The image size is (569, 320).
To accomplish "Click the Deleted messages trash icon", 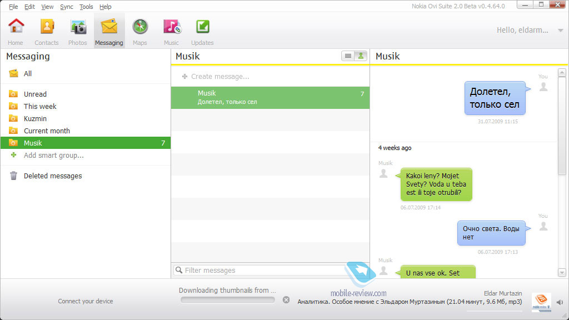I will click(x=13, y=176).
